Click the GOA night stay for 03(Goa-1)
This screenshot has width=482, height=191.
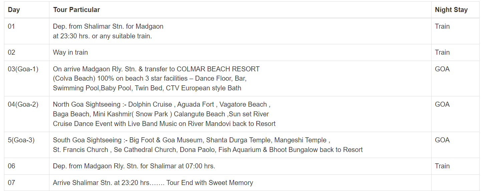[x=442, y=69]
